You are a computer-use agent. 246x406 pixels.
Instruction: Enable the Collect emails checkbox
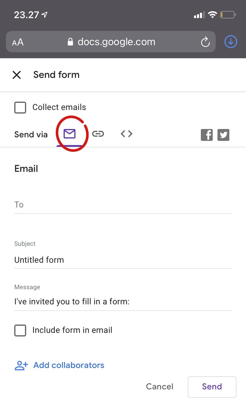pos(20,108)
